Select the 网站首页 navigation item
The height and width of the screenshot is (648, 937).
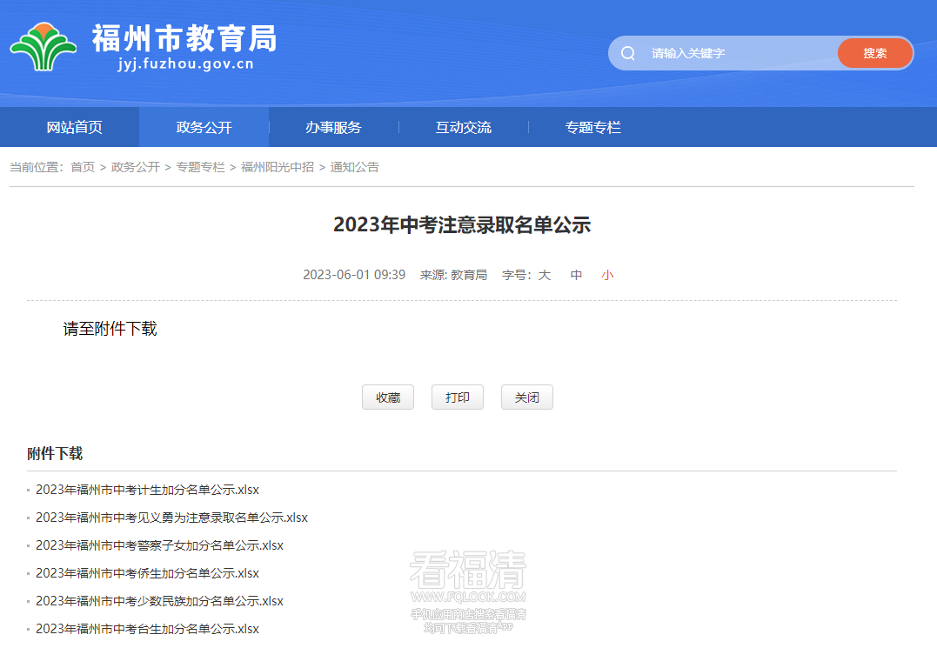[x=75, y=127]
